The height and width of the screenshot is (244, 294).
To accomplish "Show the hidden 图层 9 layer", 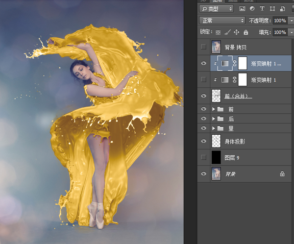I will click(x=203, y=157).
